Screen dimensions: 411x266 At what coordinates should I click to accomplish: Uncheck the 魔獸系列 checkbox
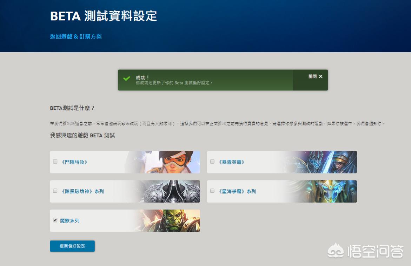pyautogui.click(x=55, y=220)
